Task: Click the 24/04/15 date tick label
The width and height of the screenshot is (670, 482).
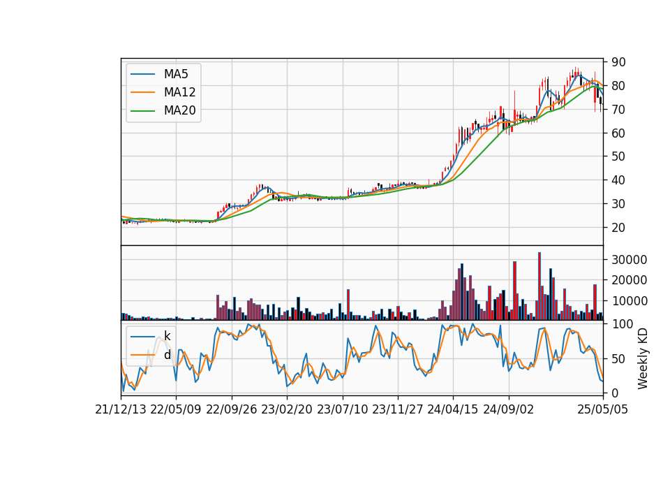Action: [x=453, y=409]
